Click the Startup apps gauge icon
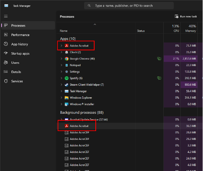 coord(6,53)
